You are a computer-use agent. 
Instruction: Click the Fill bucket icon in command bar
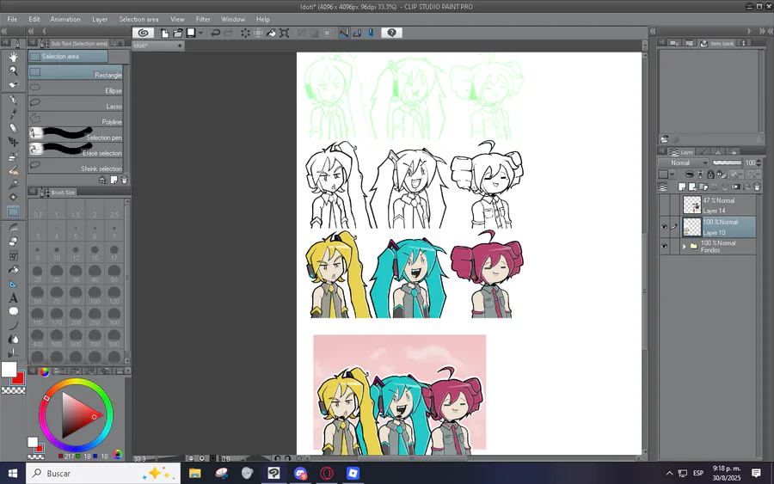272,33
